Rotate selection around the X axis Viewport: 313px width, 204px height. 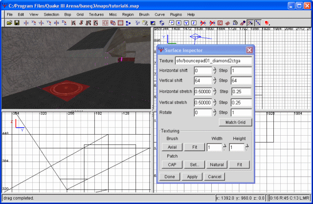[34, 23]
